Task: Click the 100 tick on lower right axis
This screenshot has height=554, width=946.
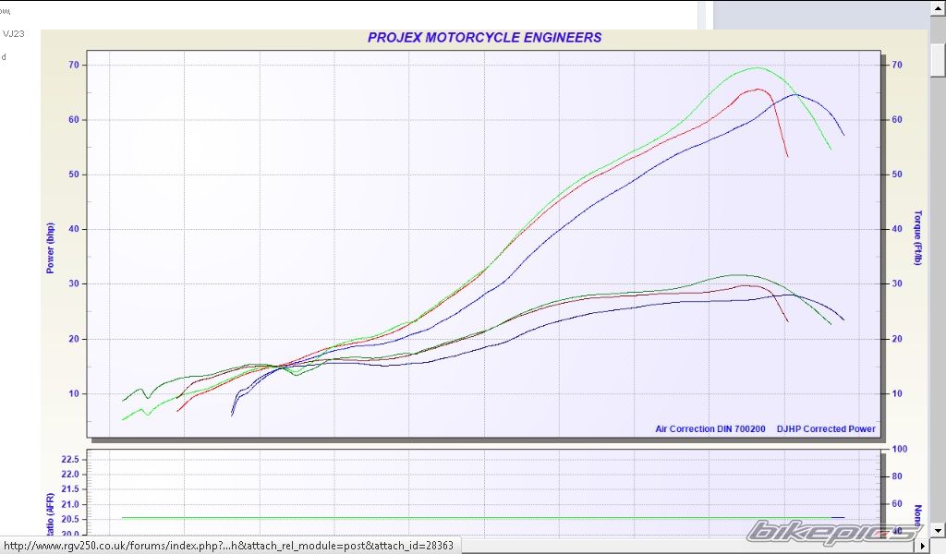Action: tap(899, 449)
